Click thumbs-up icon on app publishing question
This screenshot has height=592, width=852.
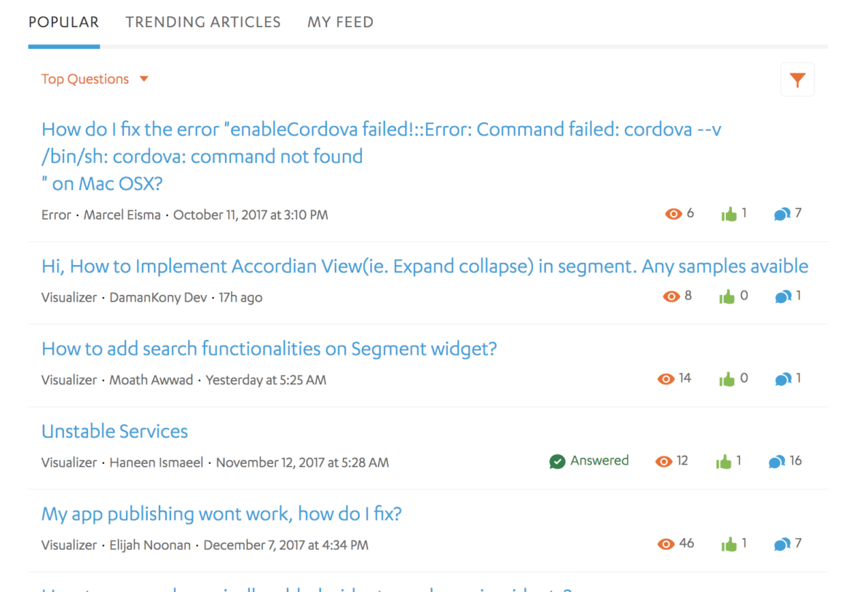point(729,544)
